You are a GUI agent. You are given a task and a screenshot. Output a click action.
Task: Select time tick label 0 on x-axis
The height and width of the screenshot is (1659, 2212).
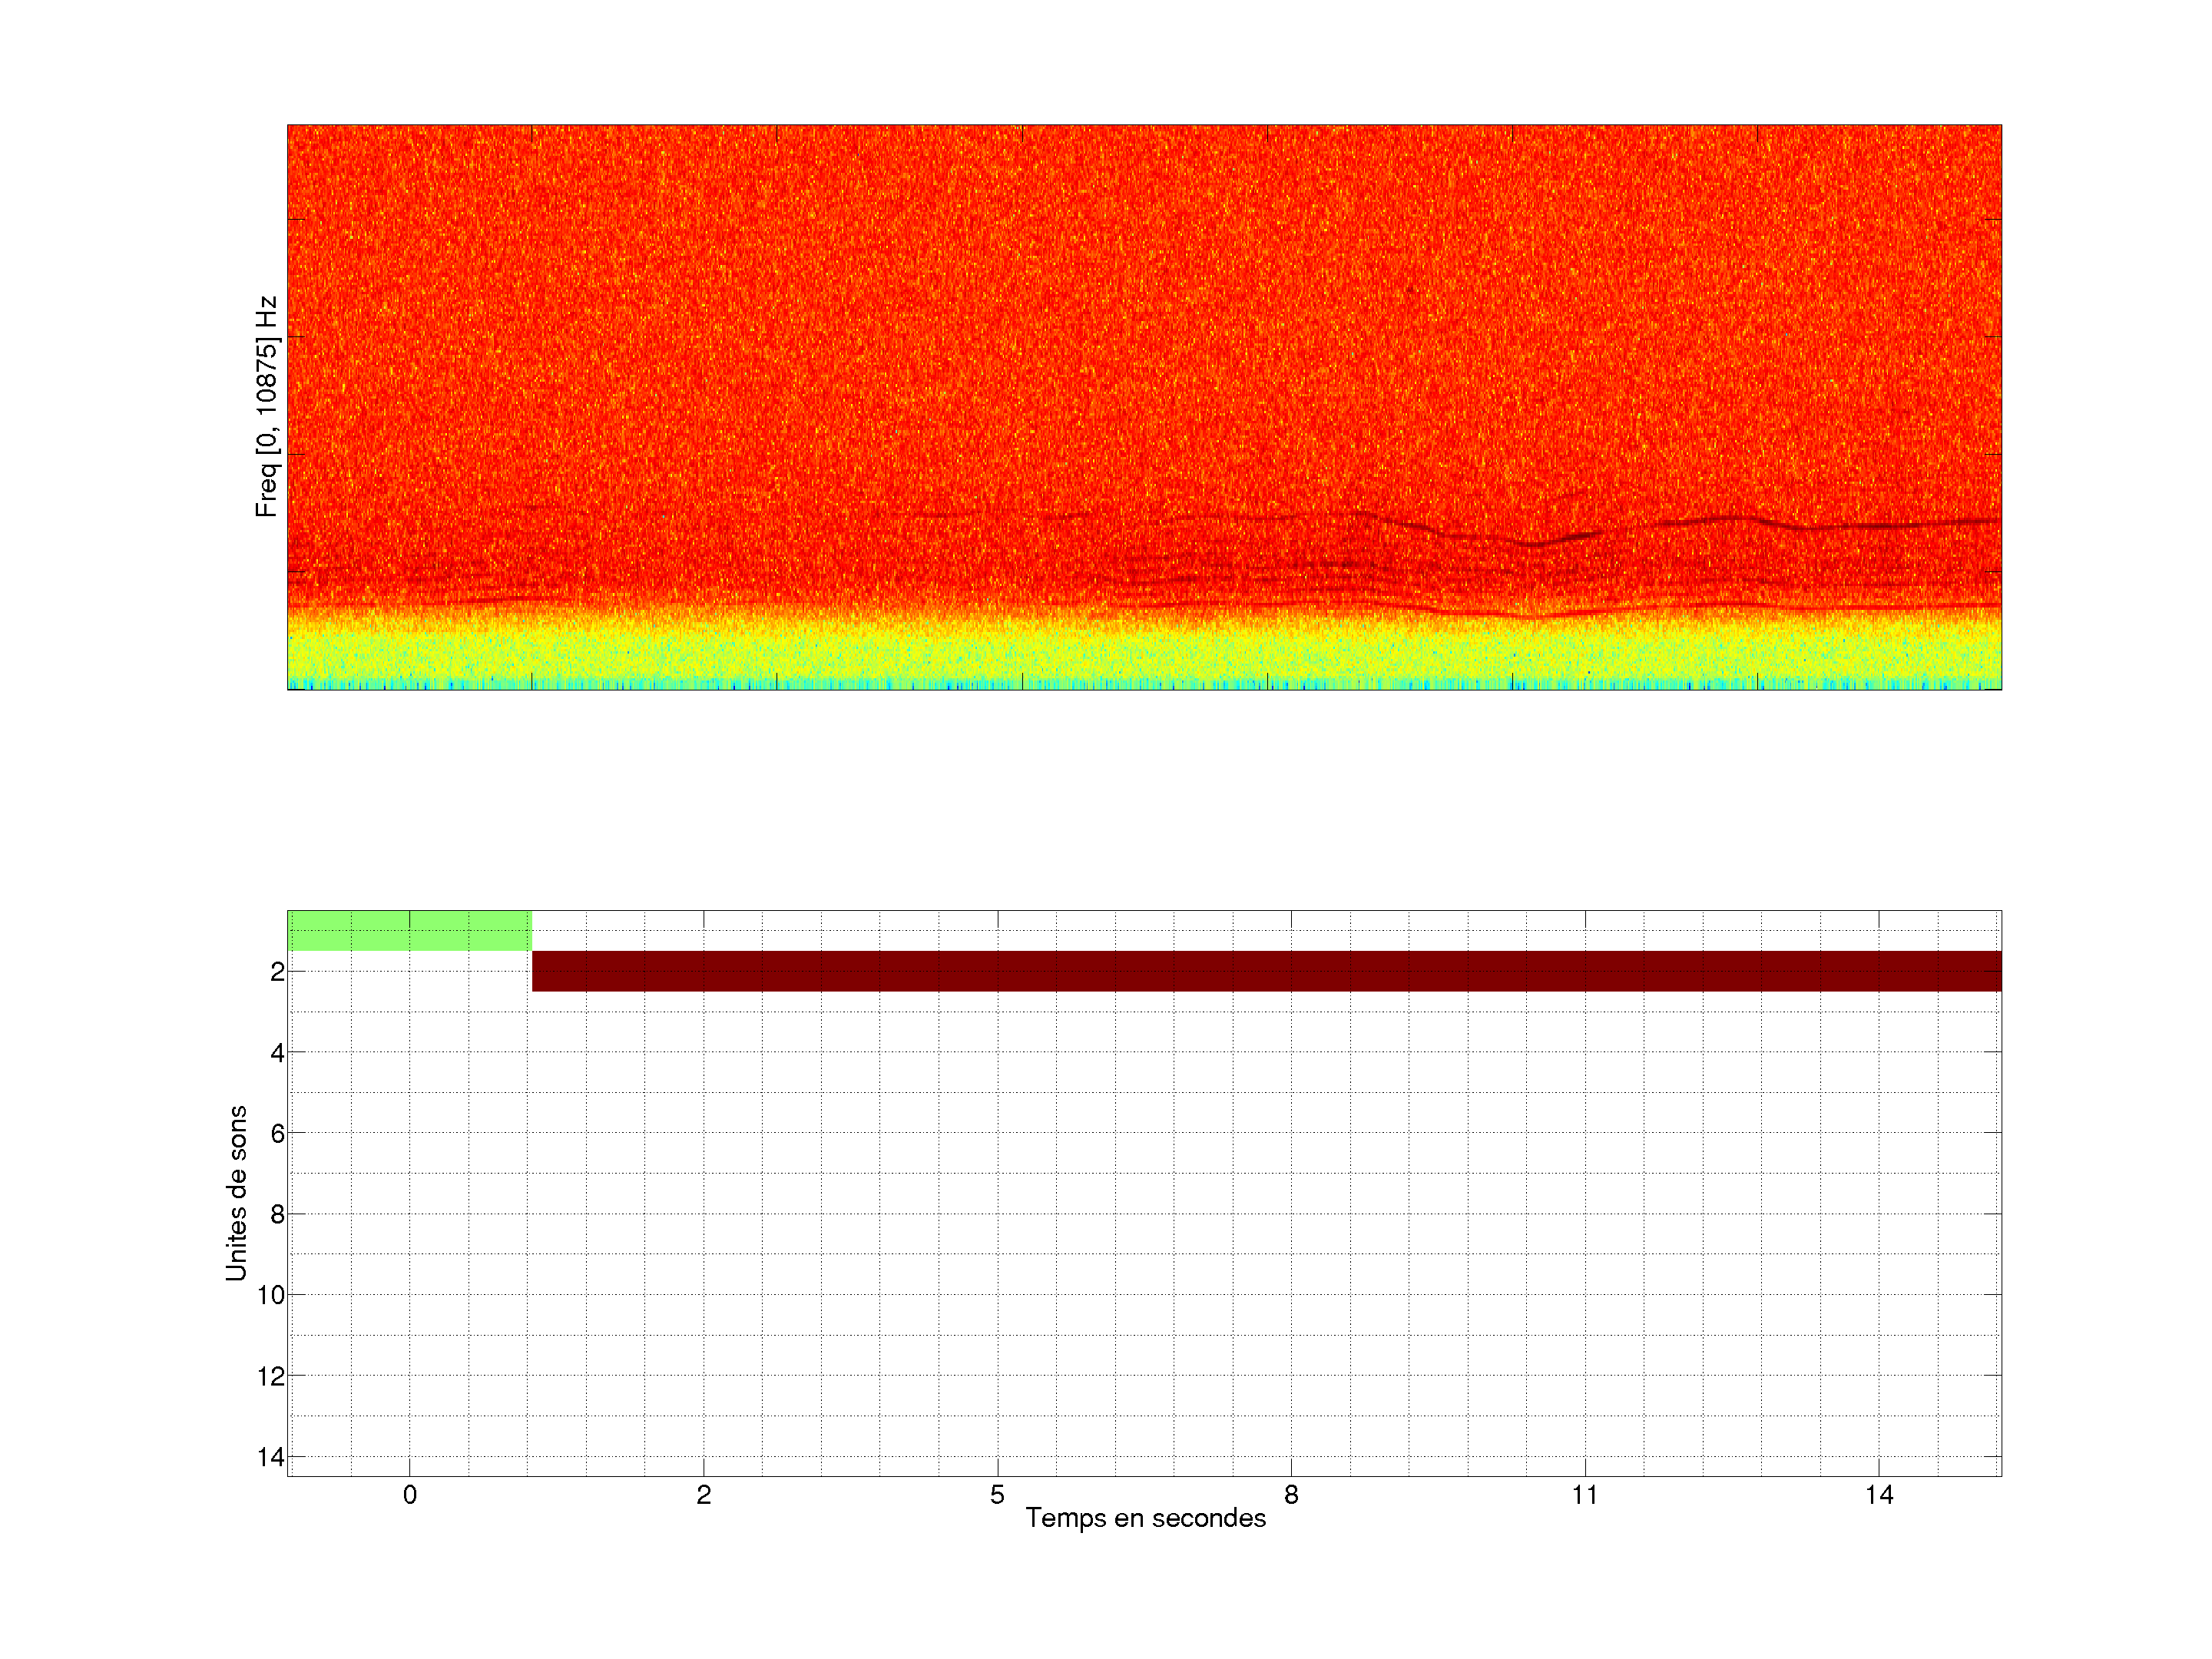pyautogui.click(x=410, y=1495)
